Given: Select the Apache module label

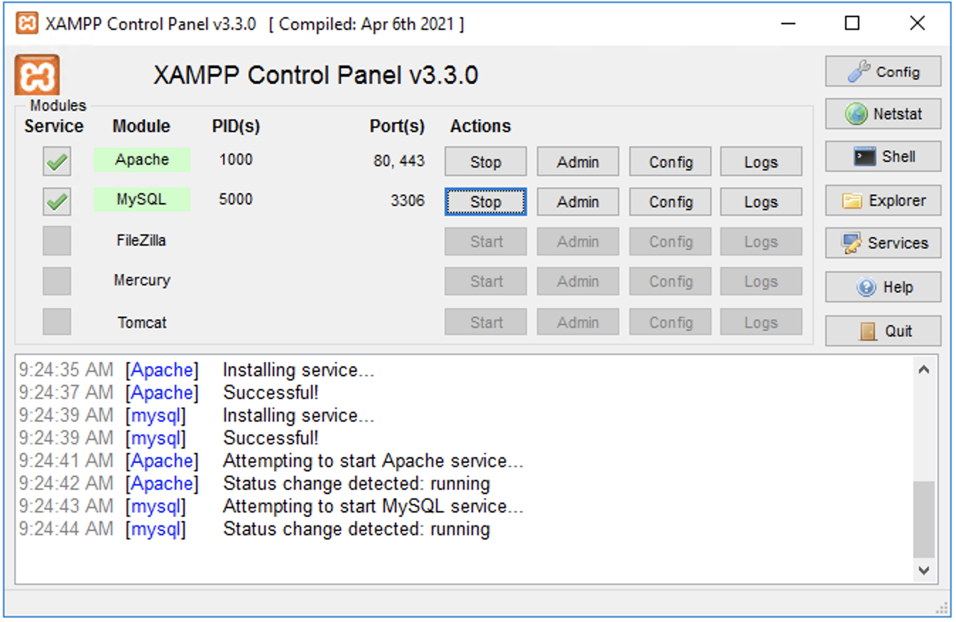Looking at the screenshot, I should (142, 160).
